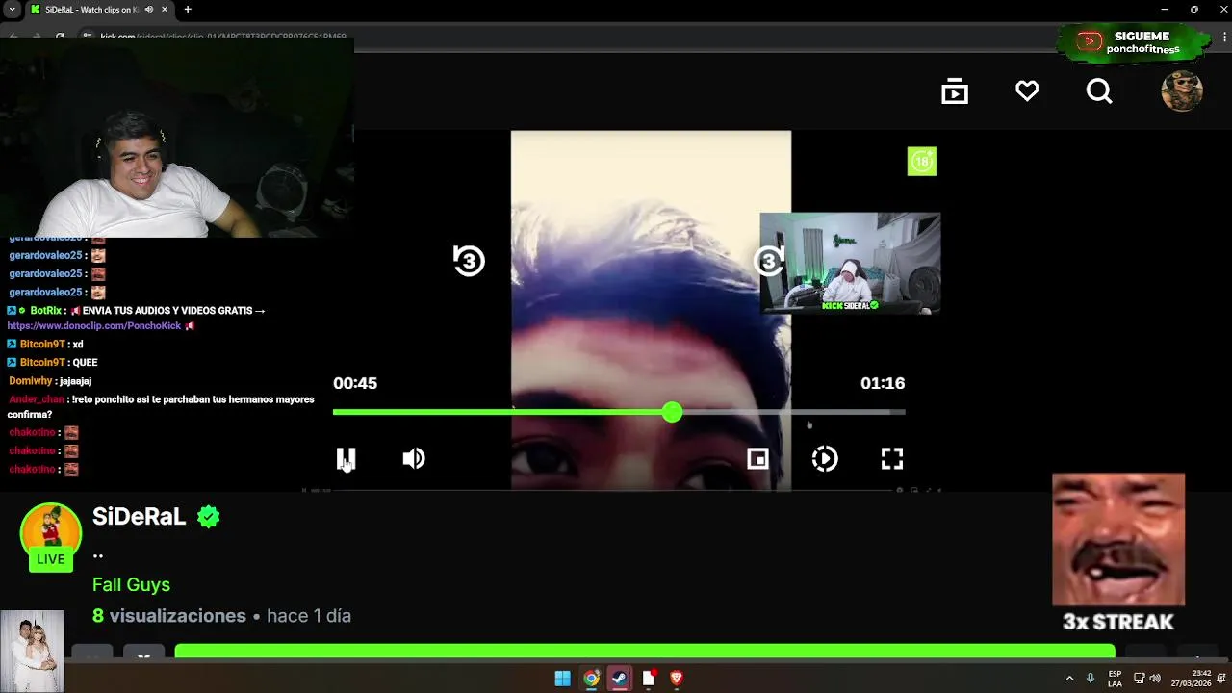Click the 18+ age badge on the clip
Viewport: 1232px width, 693px height.
pos(922,162)
